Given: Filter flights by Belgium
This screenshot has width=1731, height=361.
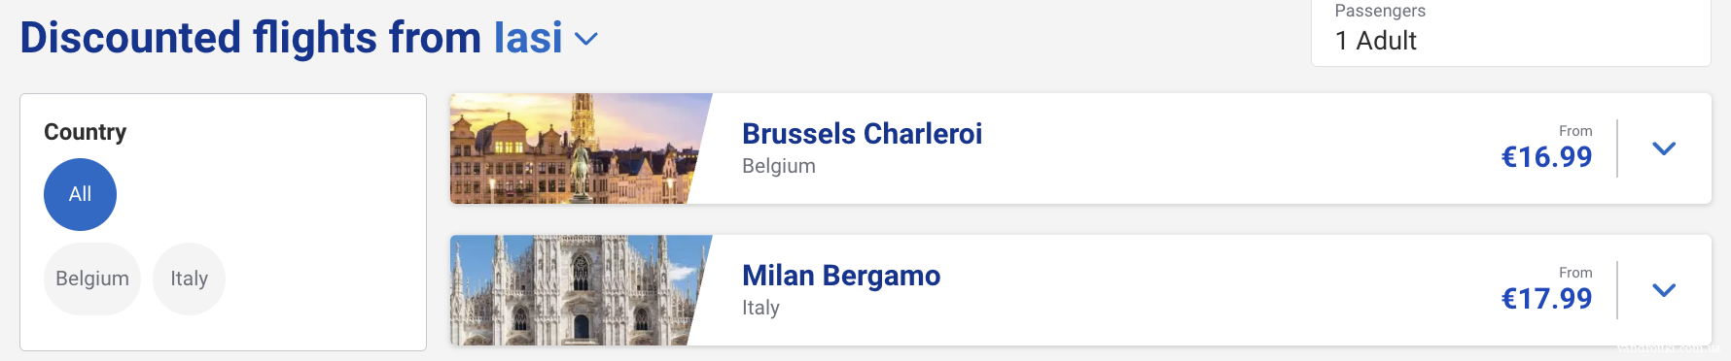Looking at the screenshot, I should tap(92, 279).
